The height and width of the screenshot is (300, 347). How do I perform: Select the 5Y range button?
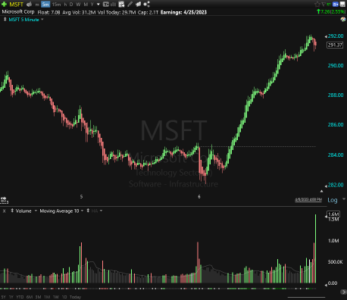(4, 297)
